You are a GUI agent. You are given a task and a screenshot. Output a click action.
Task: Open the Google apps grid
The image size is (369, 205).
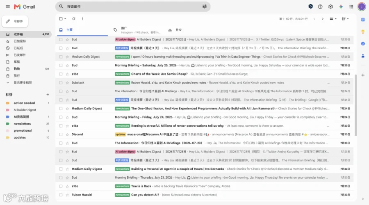coord(351,7)
